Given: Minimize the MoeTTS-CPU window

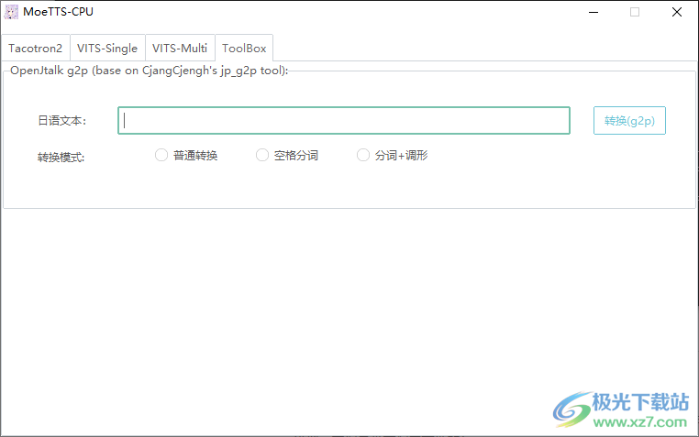Looking at the screenshot, I should click(x=592, y=12).
